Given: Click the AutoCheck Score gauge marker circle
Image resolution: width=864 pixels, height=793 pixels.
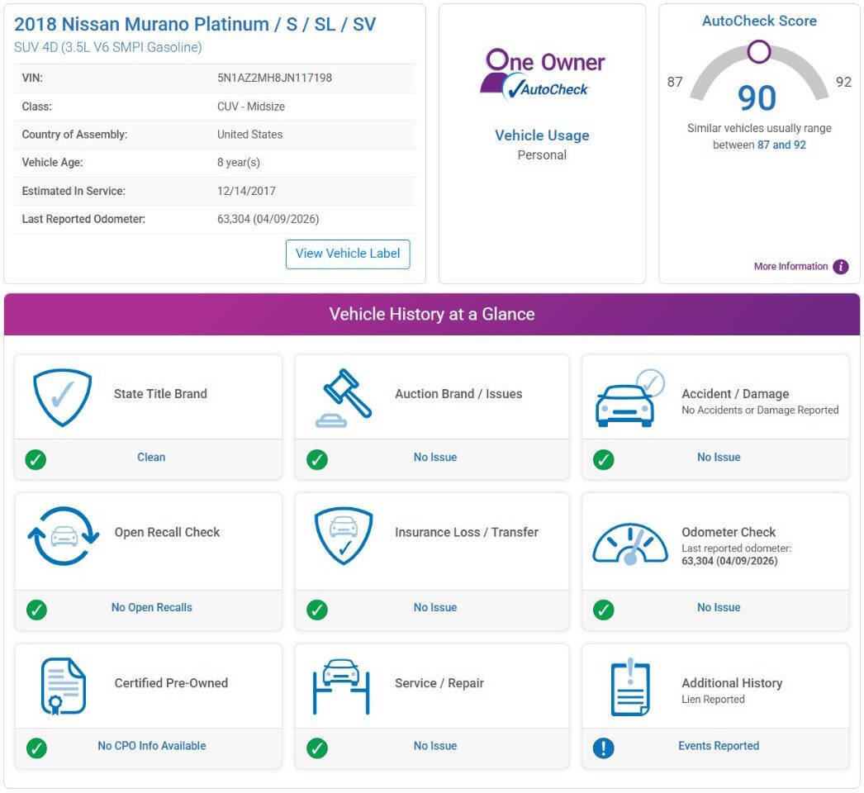Looking at the screenshot, I should tap(759, 51).
